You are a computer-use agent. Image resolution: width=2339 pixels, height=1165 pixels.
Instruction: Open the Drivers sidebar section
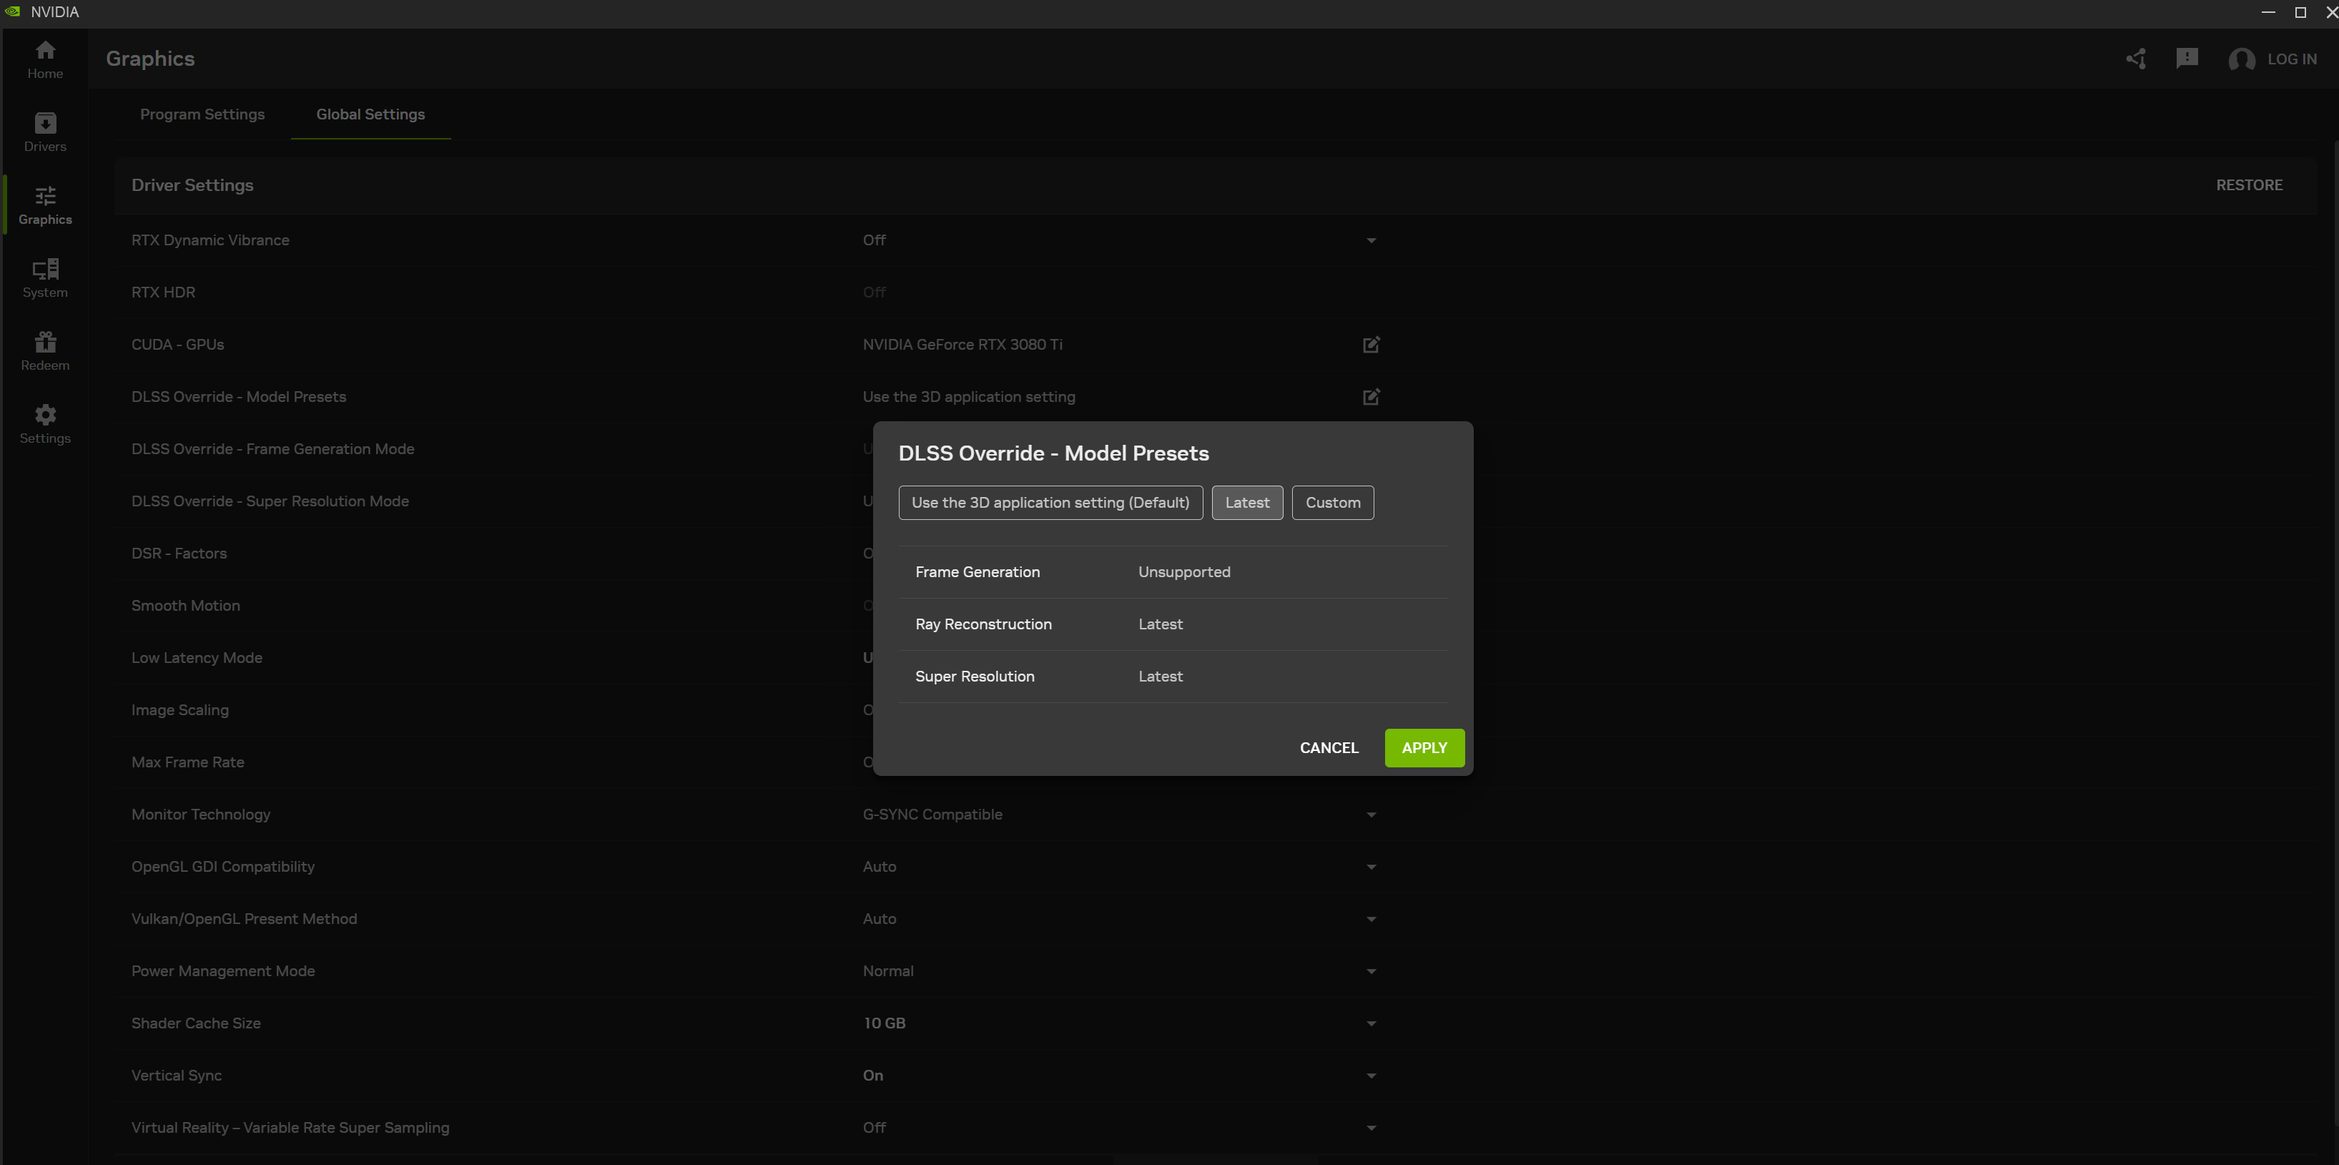point(44,132)
